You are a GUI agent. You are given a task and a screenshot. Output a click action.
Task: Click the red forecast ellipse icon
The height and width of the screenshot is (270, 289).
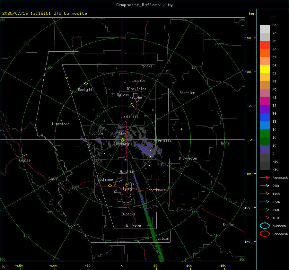click(265, 234)
